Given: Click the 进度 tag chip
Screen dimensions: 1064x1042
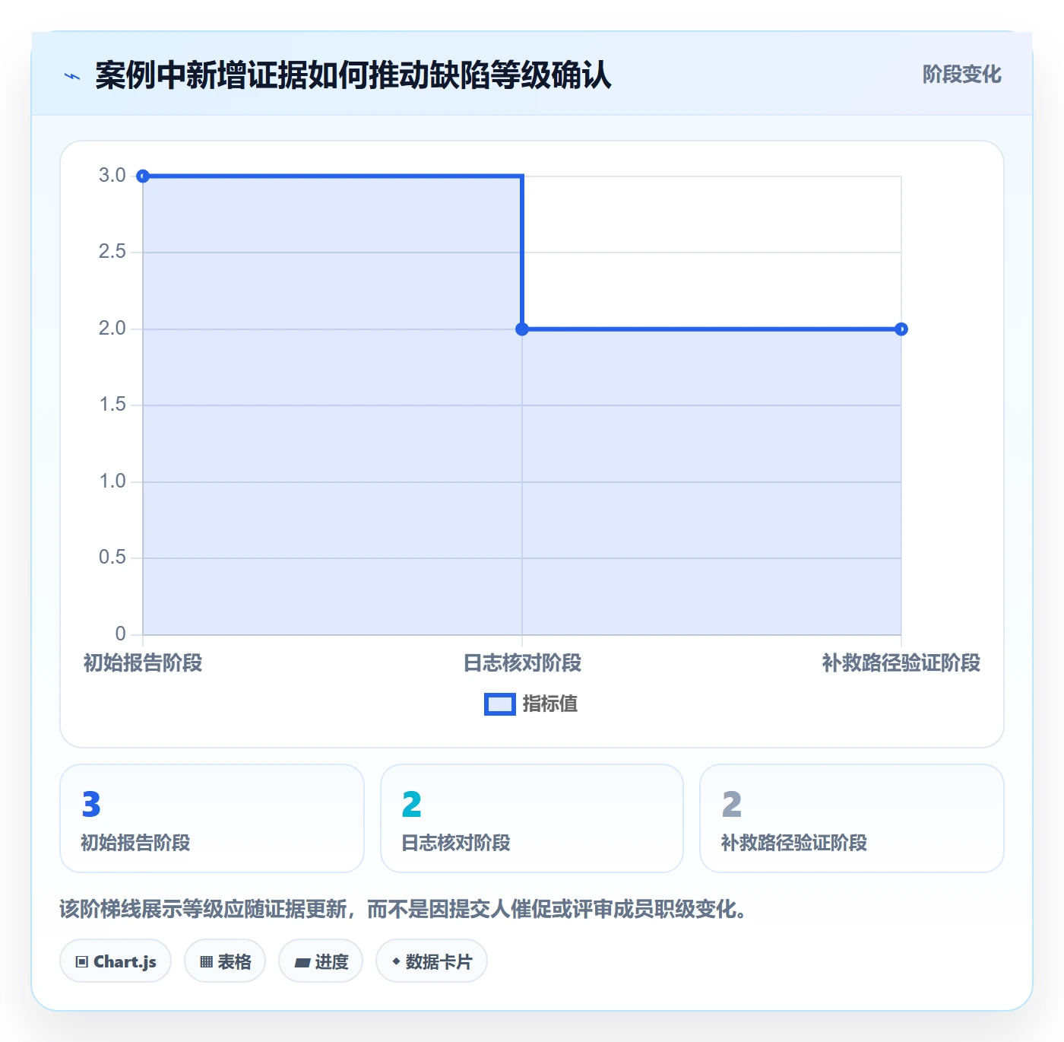Looking at the screenshot, I should [x=321, y=961].
